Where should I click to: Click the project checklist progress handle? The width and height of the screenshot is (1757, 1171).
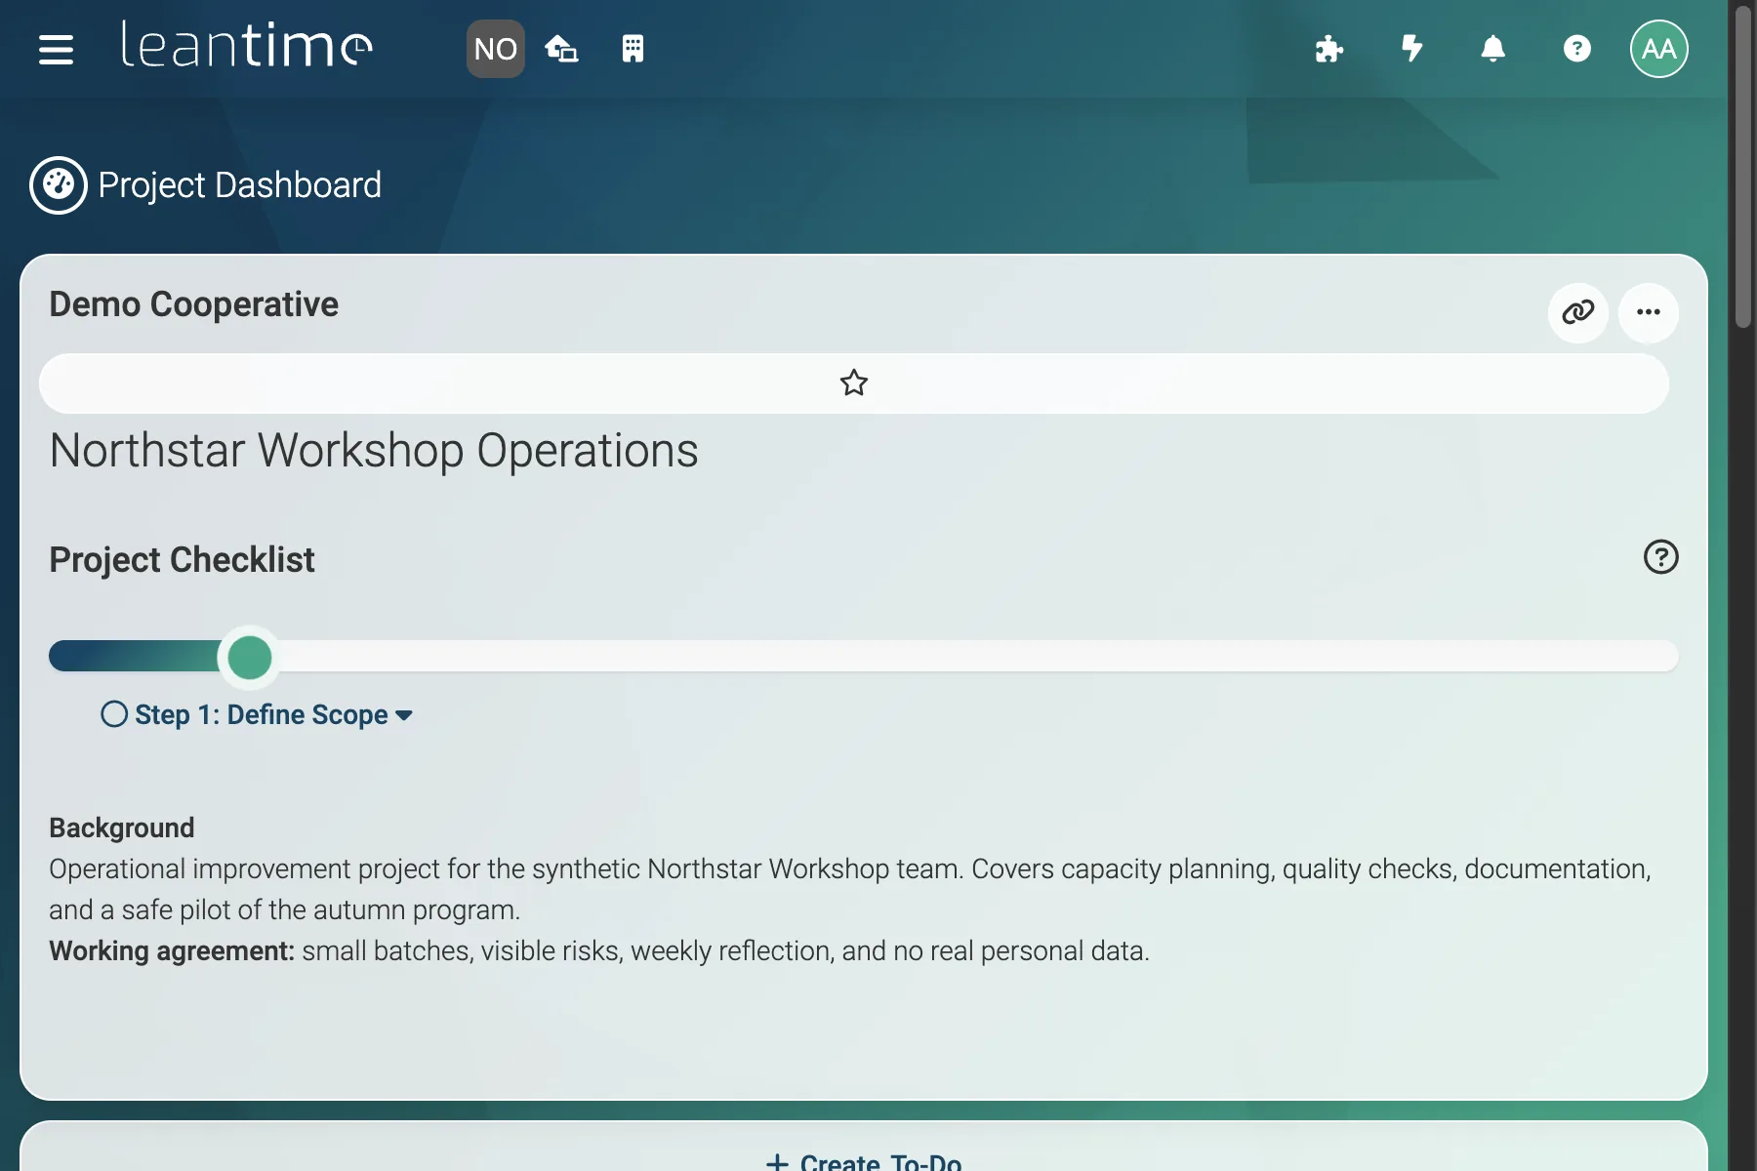pos(249,657)
